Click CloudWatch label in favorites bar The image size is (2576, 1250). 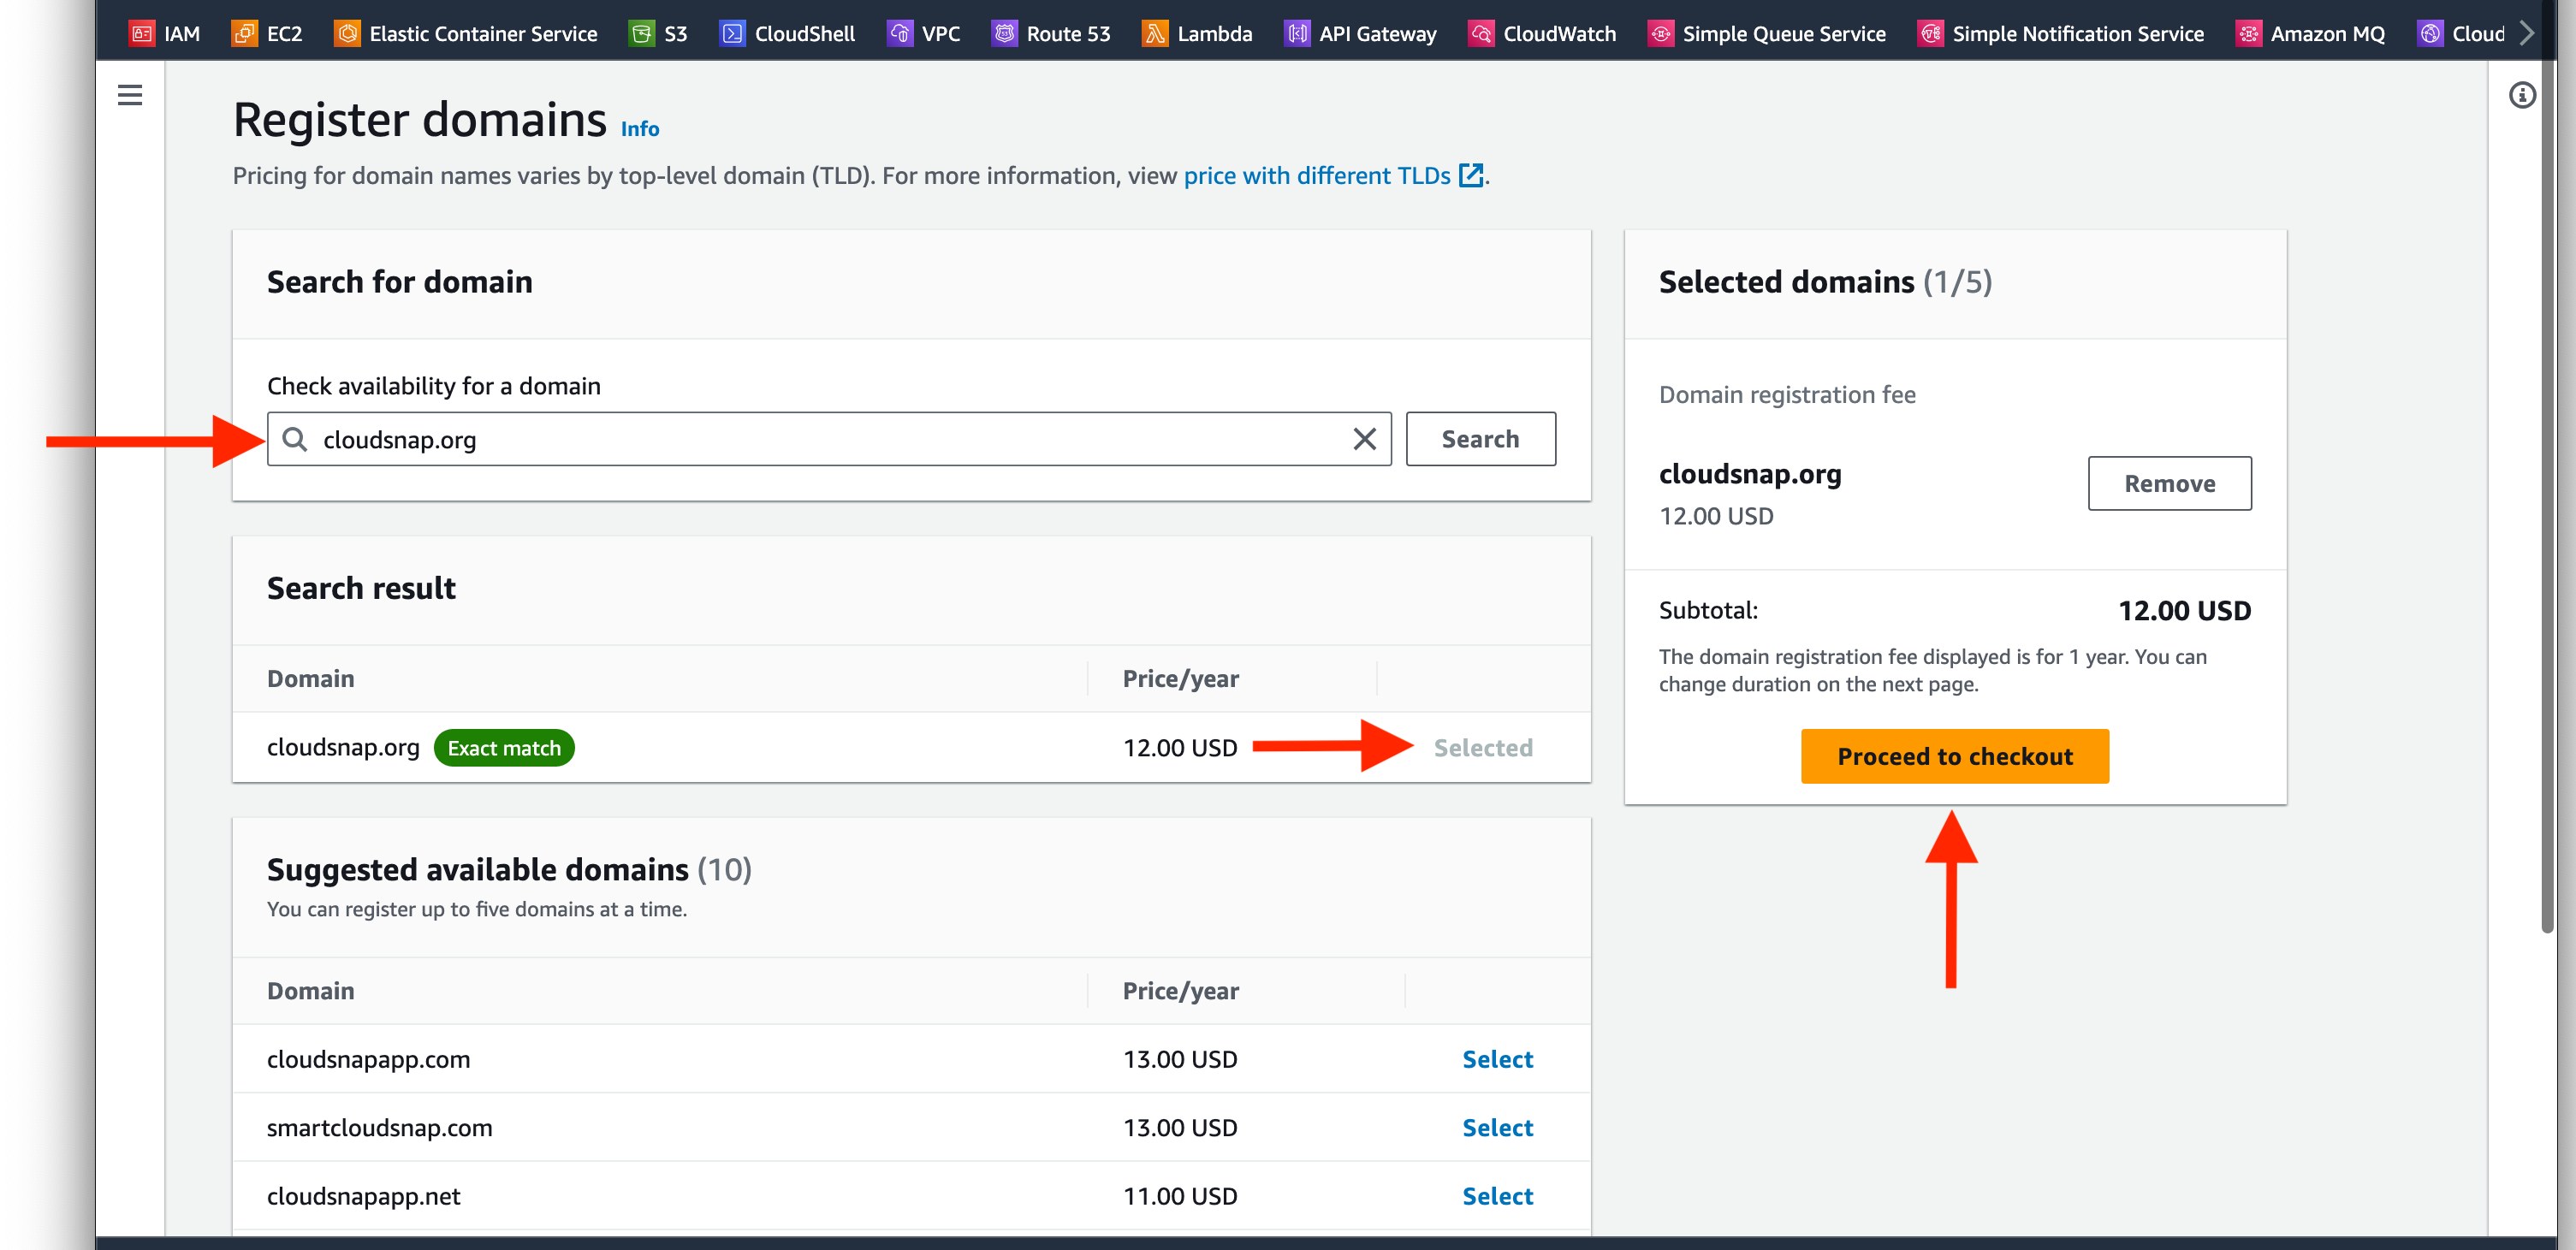coord(1559,34)
